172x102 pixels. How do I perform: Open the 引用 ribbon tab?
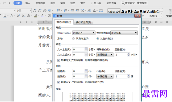tap(53, 3)
